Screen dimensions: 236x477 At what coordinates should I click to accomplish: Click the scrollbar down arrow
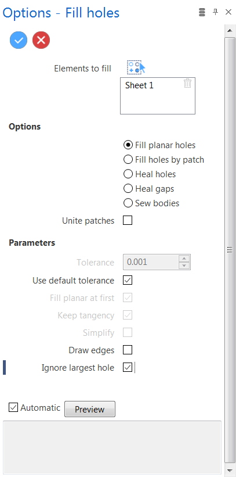[x=230, y=470]
